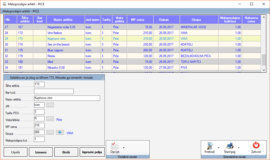The height and width of the screenshot is (160, 270).
Task: Click the Štampaj printer icon
Action: [x=230, y=146]
